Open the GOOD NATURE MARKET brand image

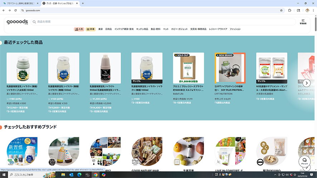147,152
